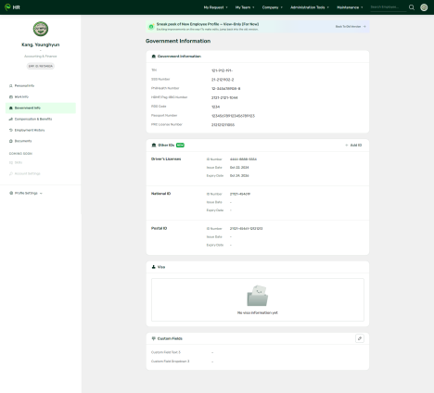Image resolution: width=434 pixels, height=393 pixels.
Task: Click the No visa information yet text
Action: (x=258, y=313)
